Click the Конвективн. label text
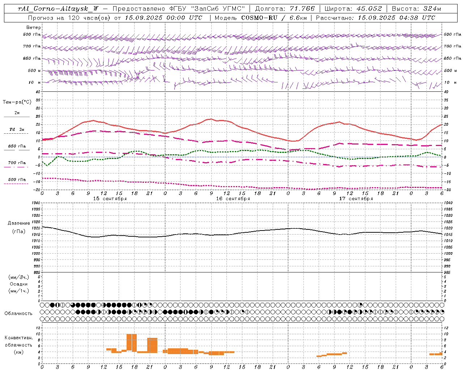463x370 pixels. click(18, 338)
